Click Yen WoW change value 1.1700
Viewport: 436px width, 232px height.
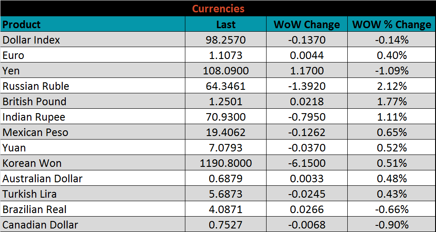tap(307, 71)
